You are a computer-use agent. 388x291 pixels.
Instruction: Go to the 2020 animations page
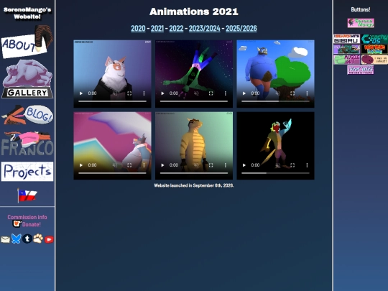coord(138,29)
